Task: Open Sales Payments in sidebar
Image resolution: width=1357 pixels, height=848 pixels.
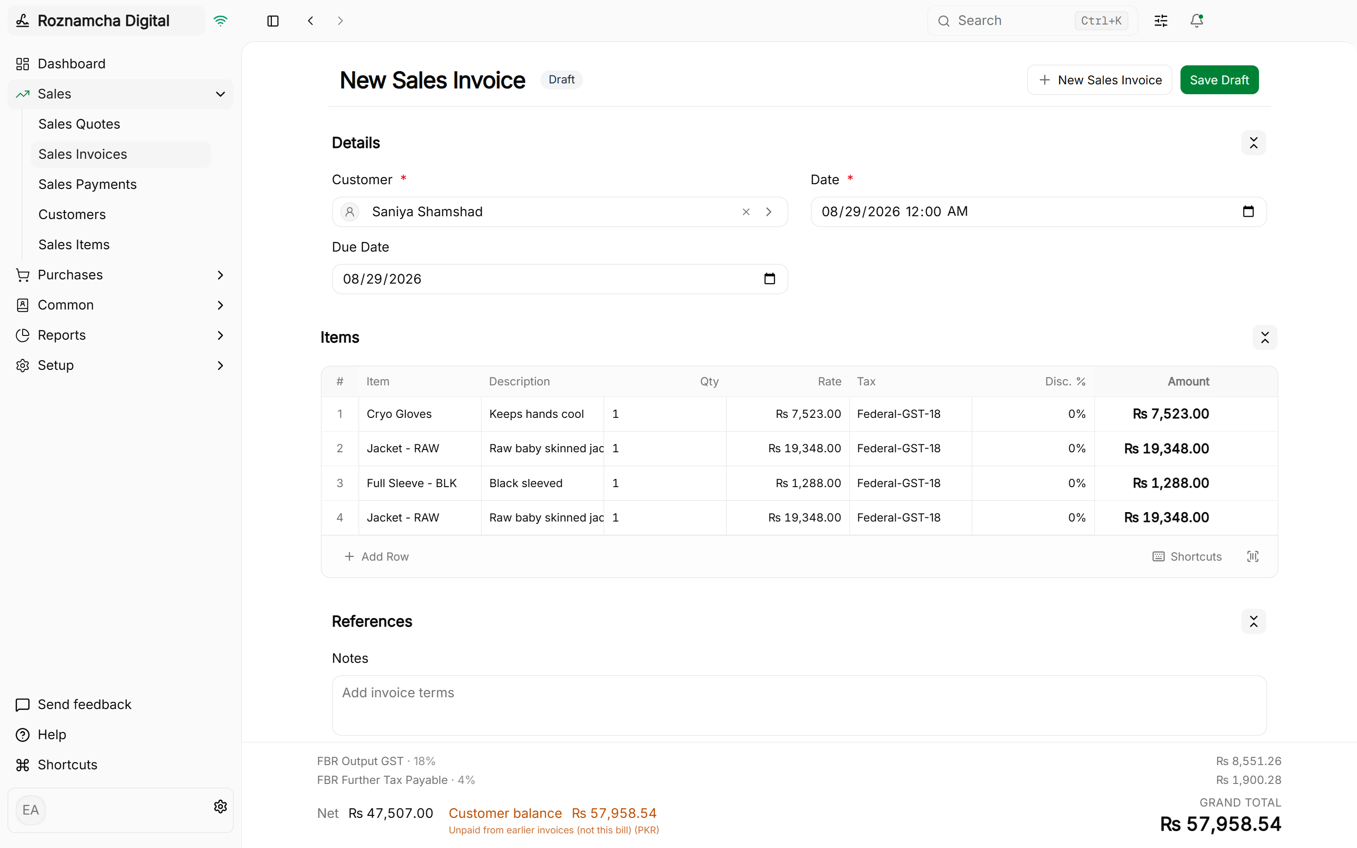Action: pyautogui.click(x=88, y=185)
